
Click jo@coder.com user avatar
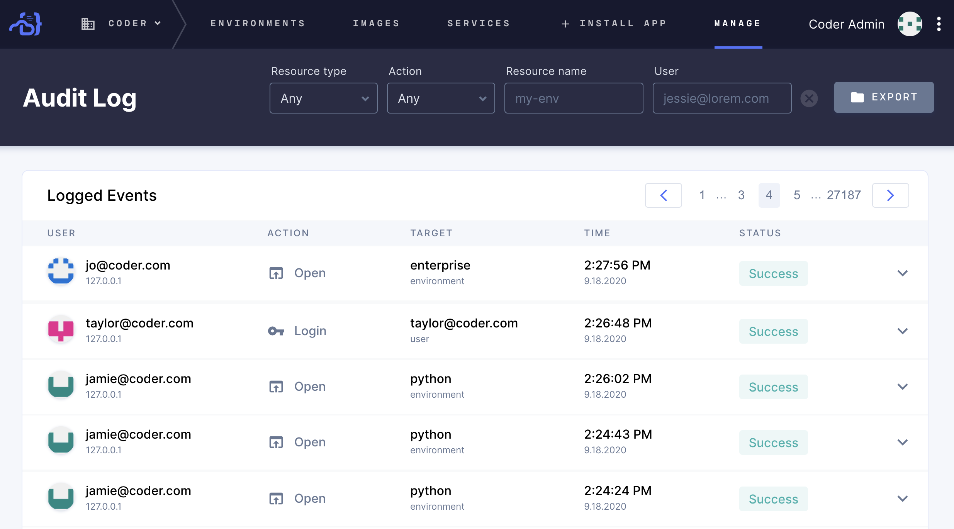61,271
